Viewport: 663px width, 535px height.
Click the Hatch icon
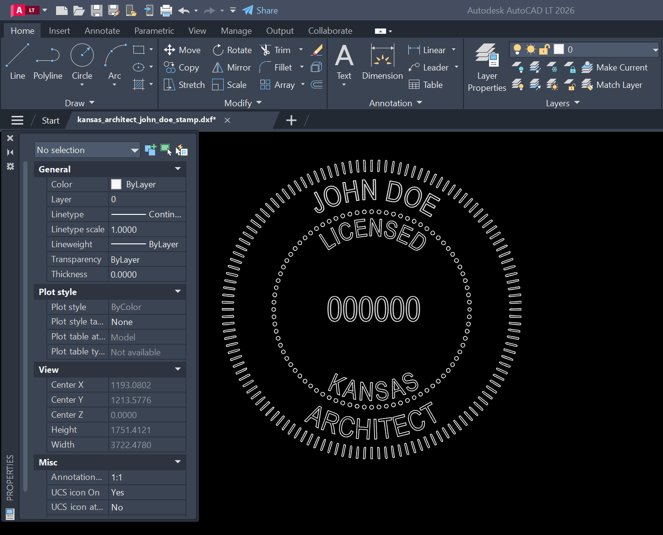click(x=139, y=84)
